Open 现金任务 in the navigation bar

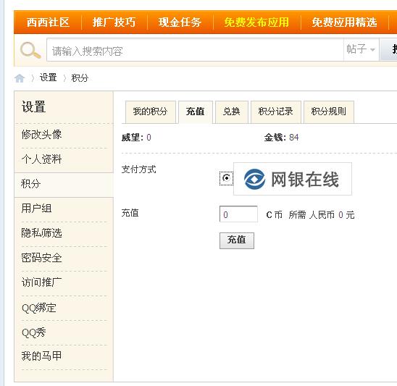coord(180,22)
